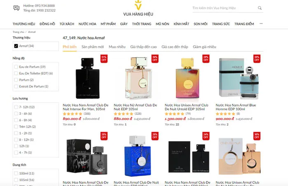288x186 pixels.
Task: Click the 33% OFF badge on Blue Homme
Action: point(257,58)
